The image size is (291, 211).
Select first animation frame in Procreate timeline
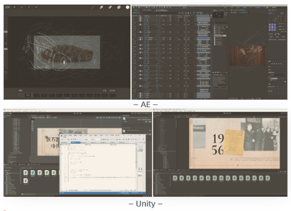(28, 95)
